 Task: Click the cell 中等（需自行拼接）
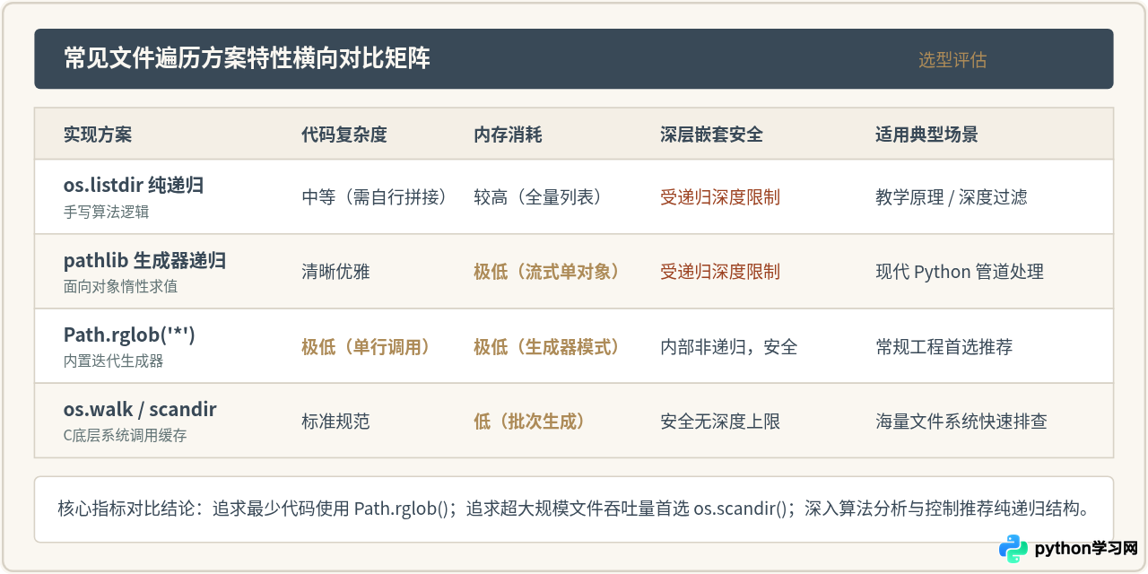pyautogui.click(x=375, y=197)
